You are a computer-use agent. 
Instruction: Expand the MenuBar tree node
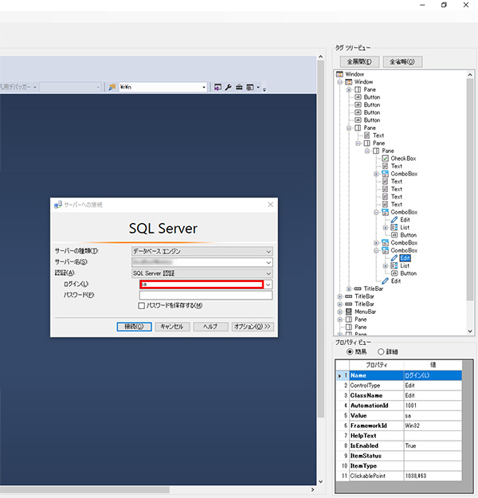[x=340, y=312]
